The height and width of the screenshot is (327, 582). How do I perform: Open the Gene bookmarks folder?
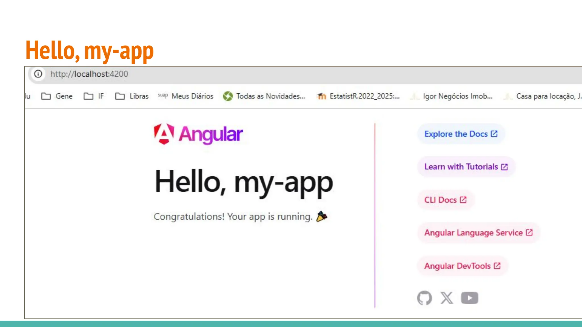57,96
